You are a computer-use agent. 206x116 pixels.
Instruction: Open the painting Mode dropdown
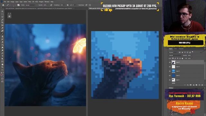[x=31, y=5]
